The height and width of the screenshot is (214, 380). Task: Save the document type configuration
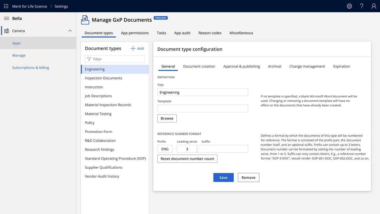point(223,177)
